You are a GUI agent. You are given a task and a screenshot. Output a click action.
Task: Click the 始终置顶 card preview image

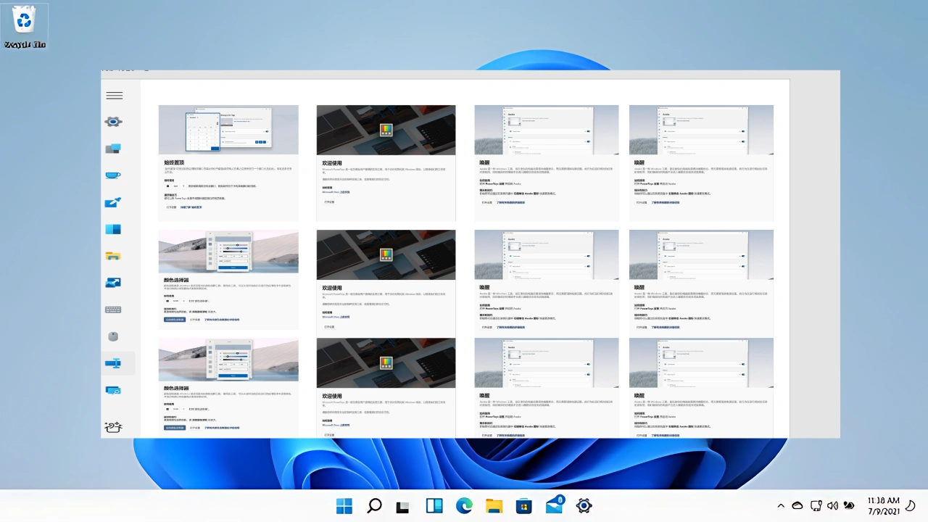tap(228, 130)
